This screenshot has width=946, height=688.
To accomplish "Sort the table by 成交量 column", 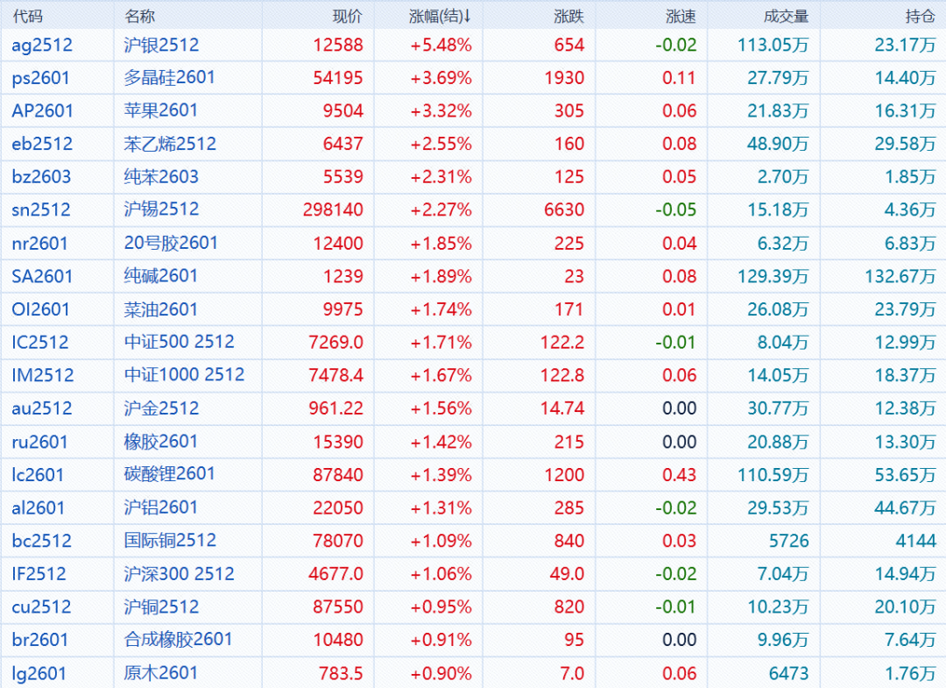I will [x=786, y=16].
